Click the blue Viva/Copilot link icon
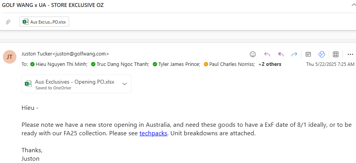Viewport: 356px width, 163px height. coord(322,54)
